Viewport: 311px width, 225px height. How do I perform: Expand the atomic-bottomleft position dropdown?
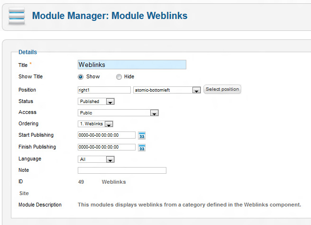(196, 90)
